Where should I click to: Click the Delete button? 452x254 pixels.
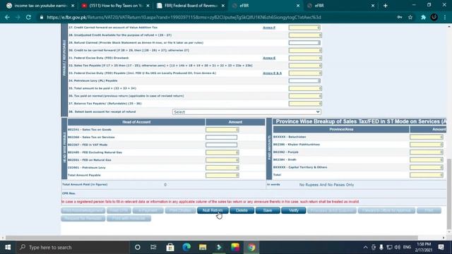click(242, 210)
